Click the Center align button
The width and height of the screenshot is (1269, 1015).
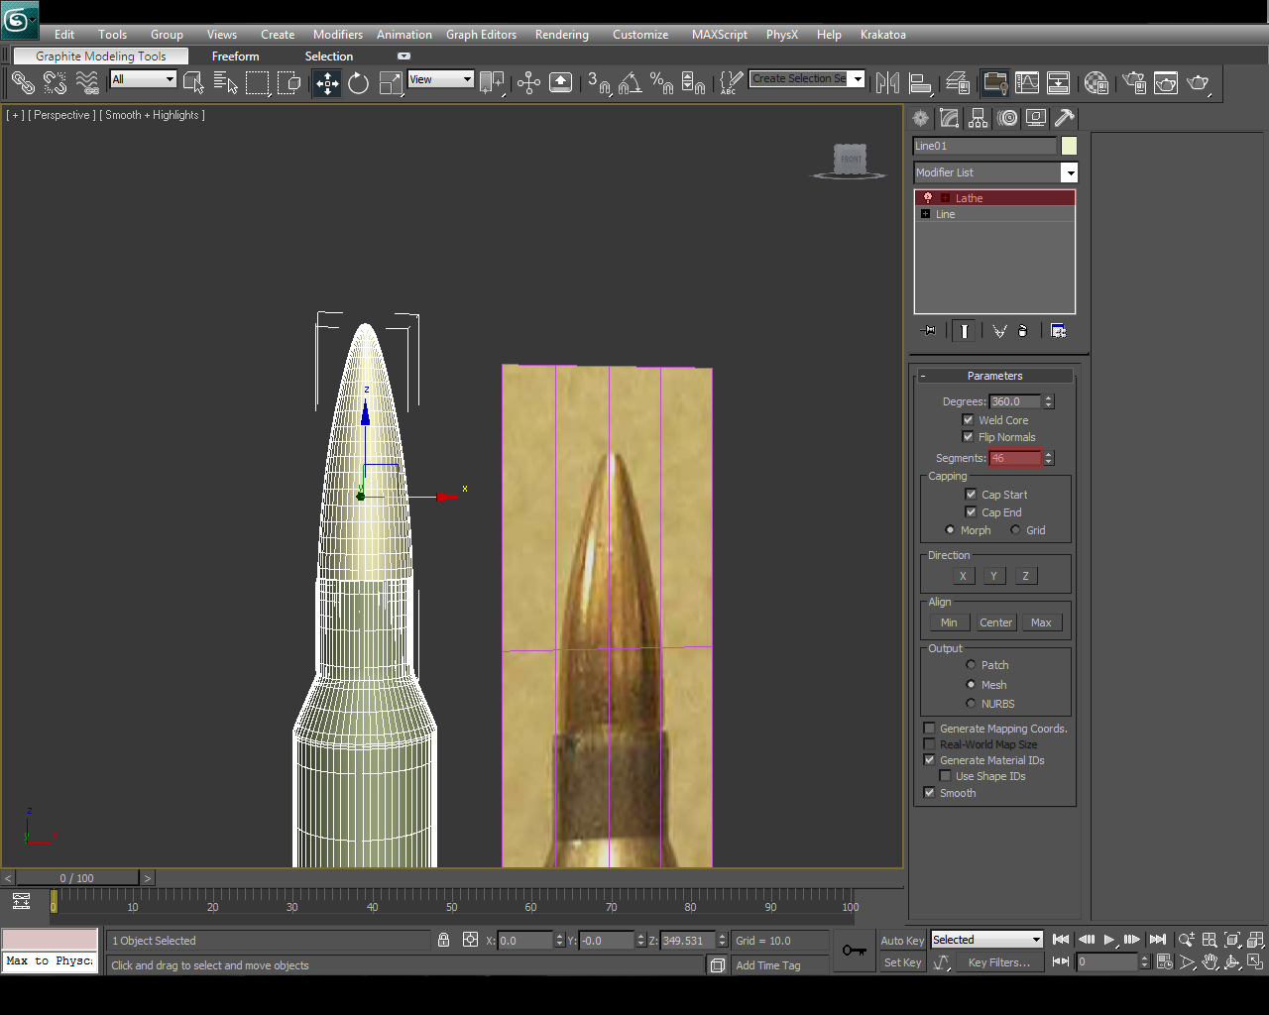(x=995, y=622)
